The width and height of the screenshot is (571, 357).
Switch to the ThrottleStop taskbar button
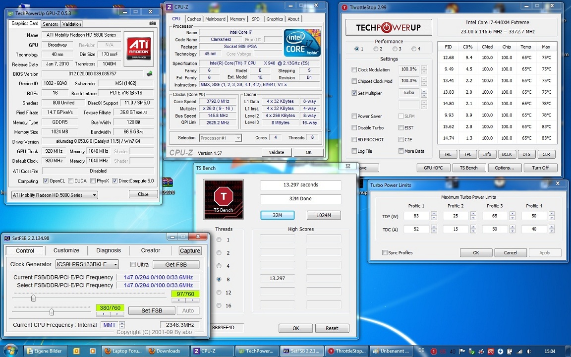click(x=345, y=351)
